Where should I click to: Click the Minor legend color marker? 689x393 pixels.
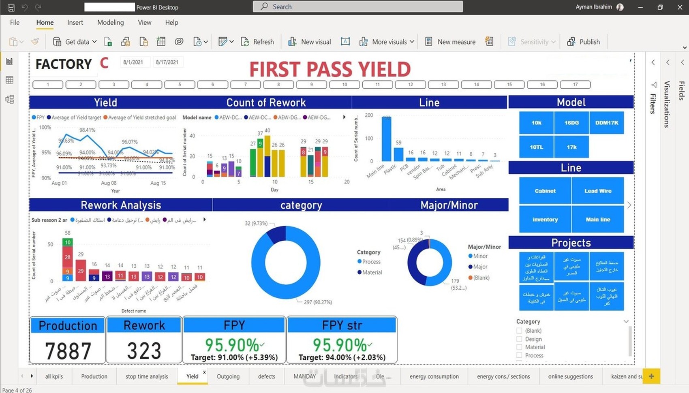[470, 256]
